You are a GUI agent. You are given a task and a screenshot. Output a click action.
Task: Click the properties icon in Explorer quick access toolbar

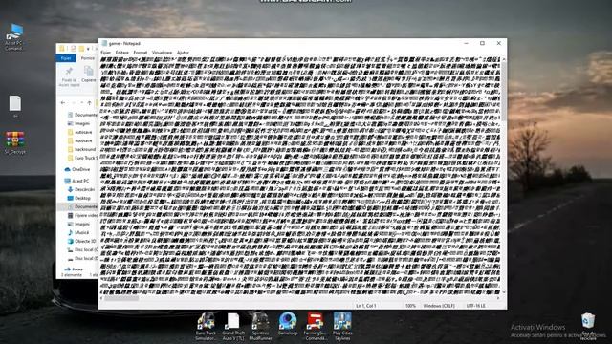pyautogui.click(x=73, y=49)
